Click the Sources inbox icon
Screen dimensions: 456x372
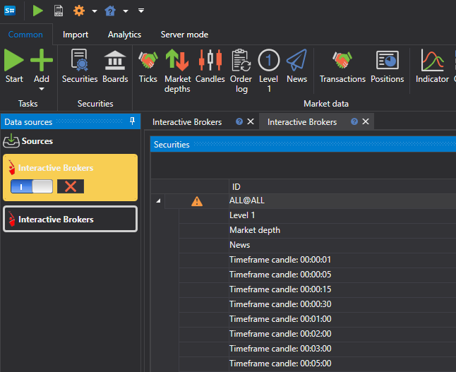click(11, 140)
